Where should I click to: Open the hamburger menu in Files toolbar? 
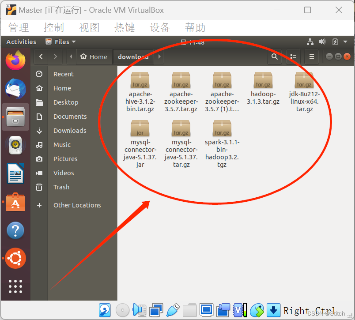tap(312, 56)
